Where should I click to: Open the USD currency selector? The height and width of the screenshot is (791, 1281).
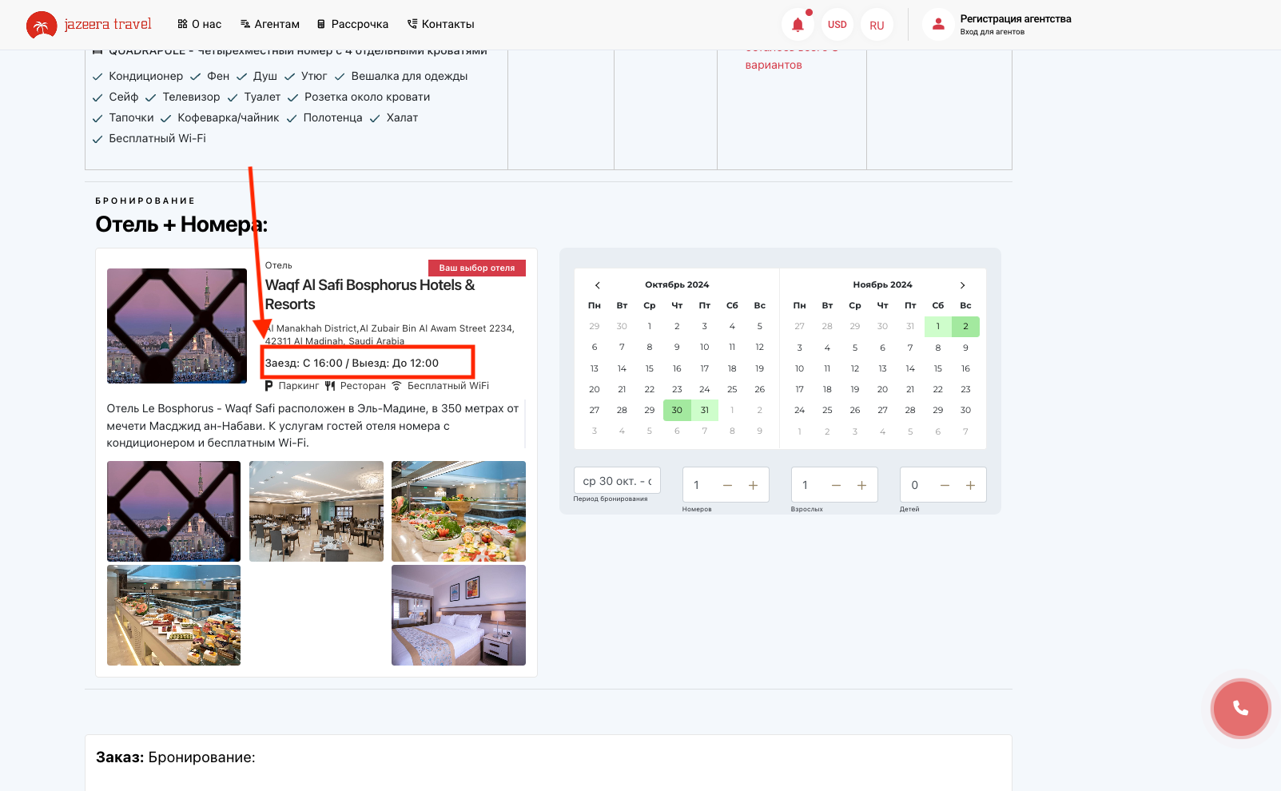(837, 25)
